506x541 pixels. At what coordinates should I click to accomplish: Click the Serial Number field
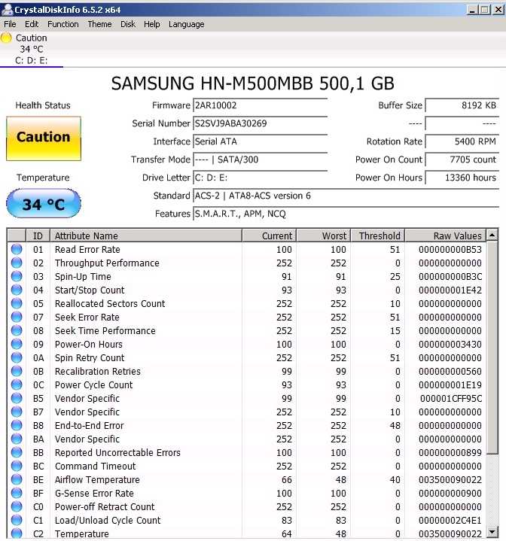tap(260, 123)
